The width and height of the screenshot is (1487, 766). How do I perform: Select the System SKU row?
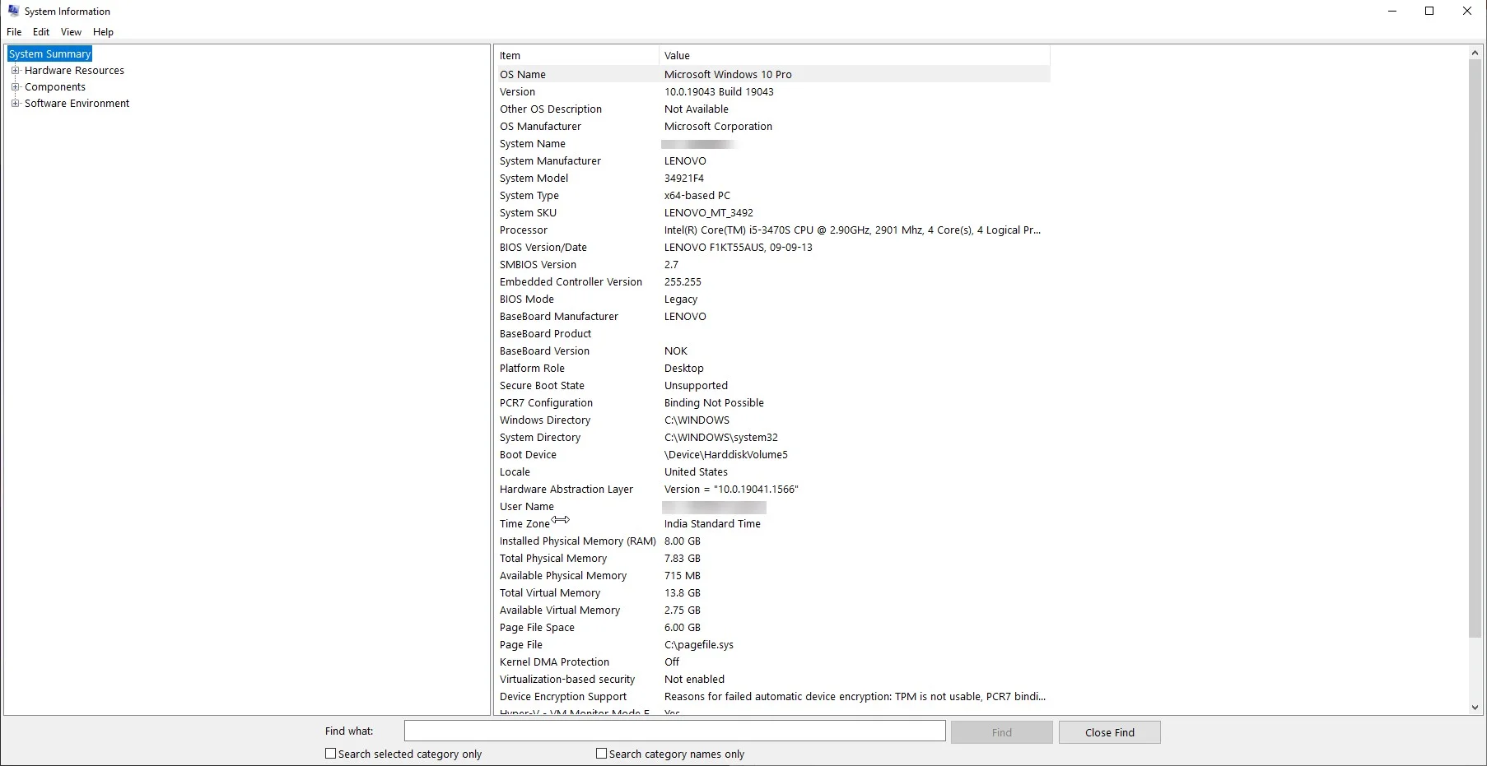tap(772, 213)
